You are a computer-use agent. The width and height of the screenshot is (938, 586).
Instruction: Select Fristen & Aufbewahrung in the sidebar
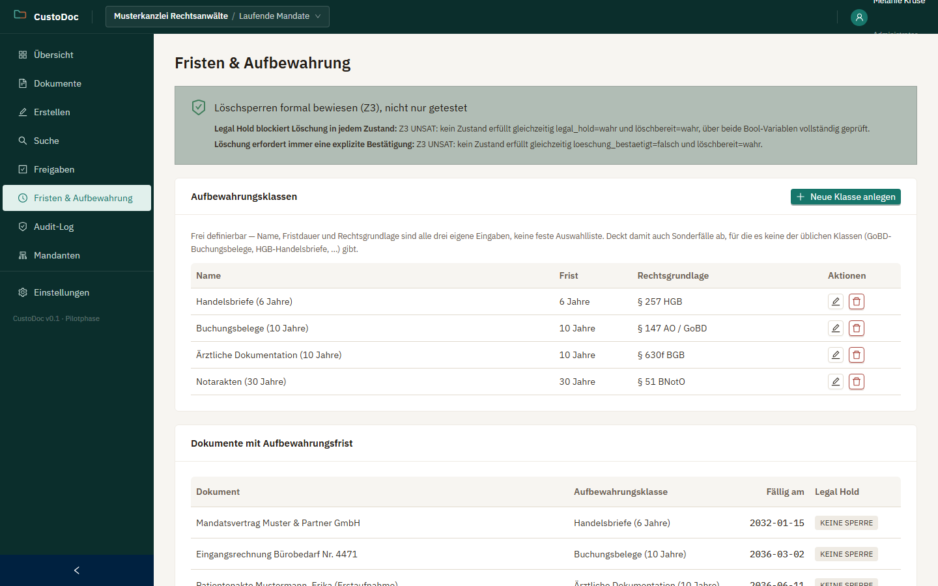(77, 198)
